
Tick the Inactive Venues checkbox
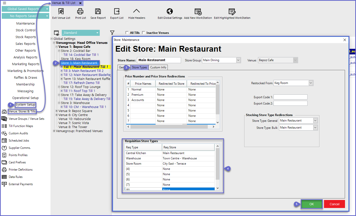click(143, 33)
